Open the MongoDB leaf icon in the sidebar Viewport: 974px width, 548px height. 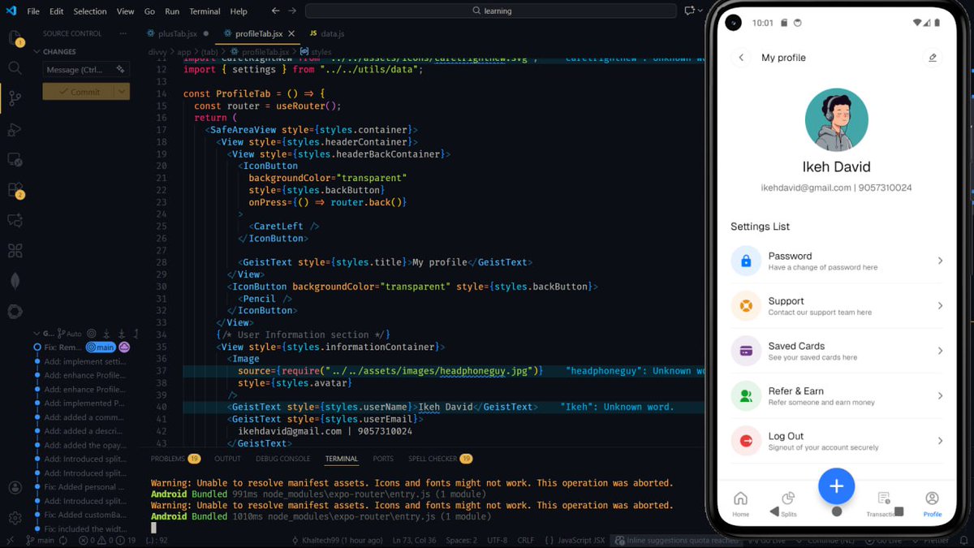[14, 280]
